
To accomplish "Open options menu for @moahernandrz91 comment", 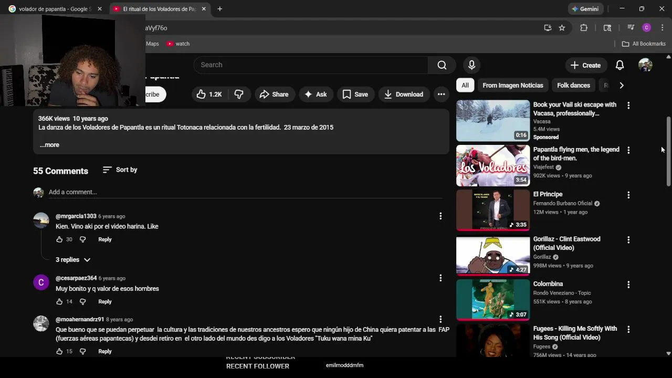I will click(440, 319).
